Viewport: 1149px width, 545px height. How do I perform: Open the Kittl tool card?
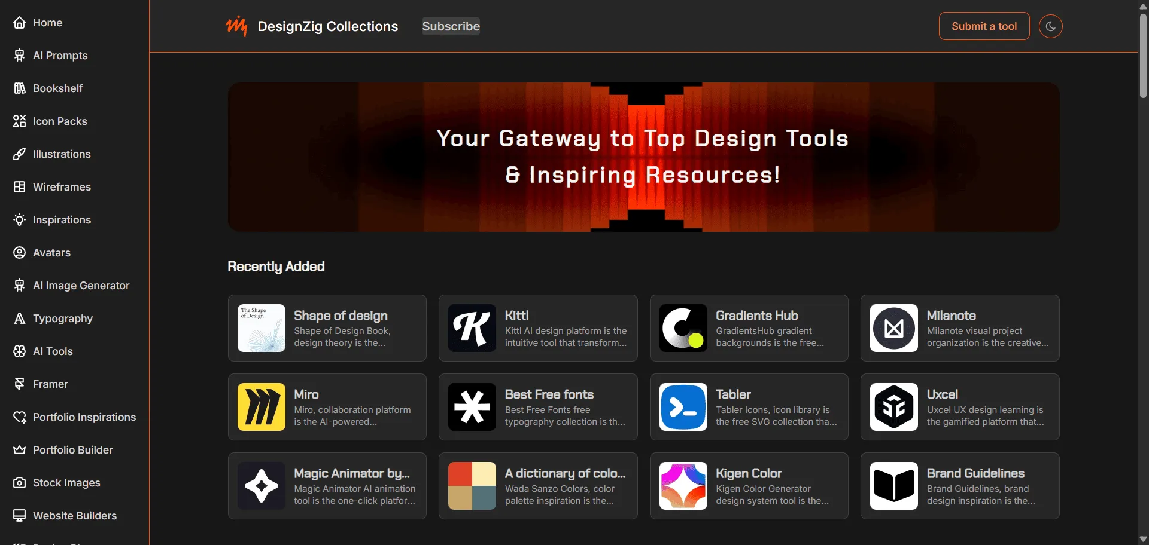pyautogui.click(x=537, y=327)
